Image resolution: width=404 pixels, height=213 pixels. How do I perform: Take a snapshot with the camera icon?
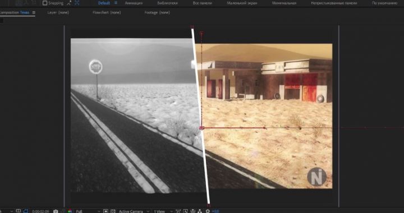[56, 211]
